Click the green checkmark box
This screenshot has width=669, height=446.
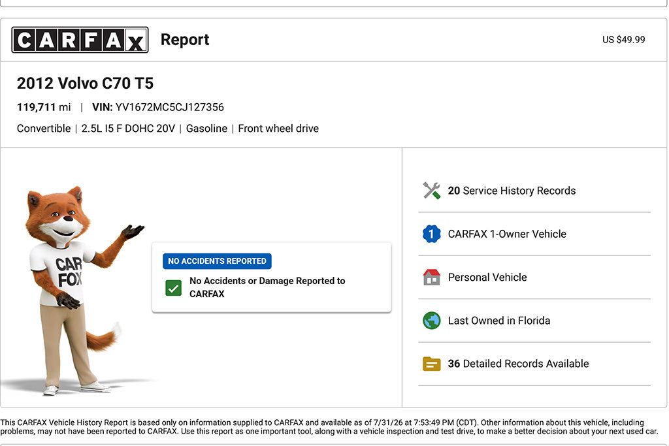173,288
